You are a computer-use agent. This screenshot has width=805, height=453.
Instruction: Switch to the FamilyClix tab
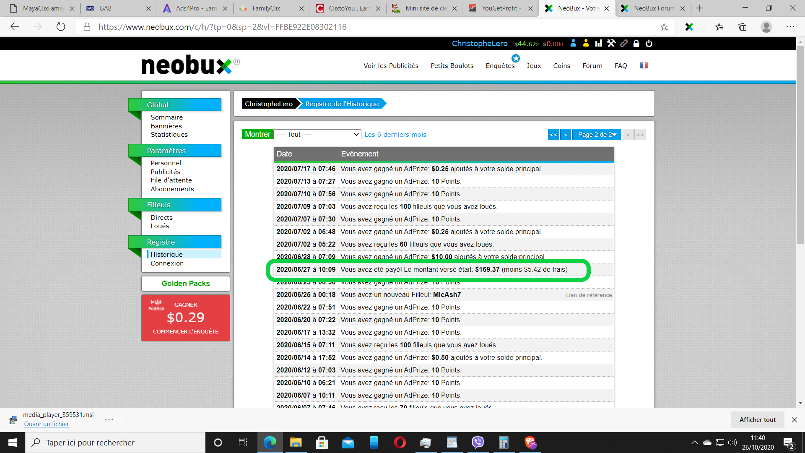point(272,8)
